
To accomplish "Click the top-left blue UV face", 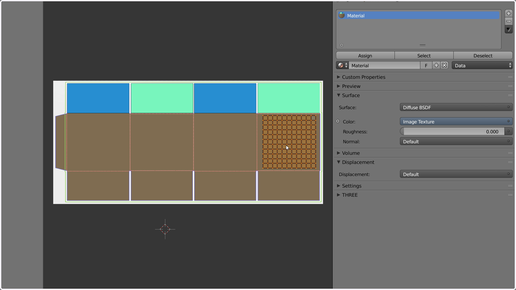I will pyautogui.click(x=98, y=98).
